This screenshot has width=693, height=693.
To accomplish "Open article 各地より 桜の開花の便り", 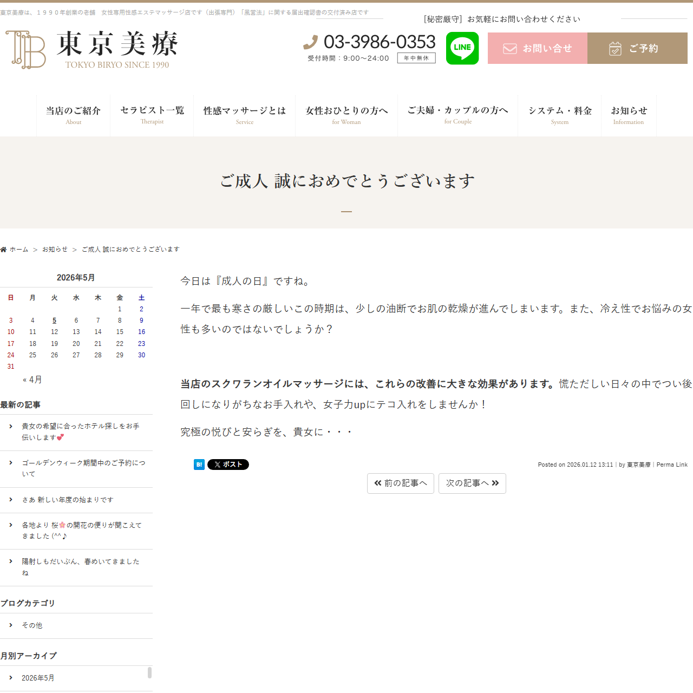I will tap(82, 531).
